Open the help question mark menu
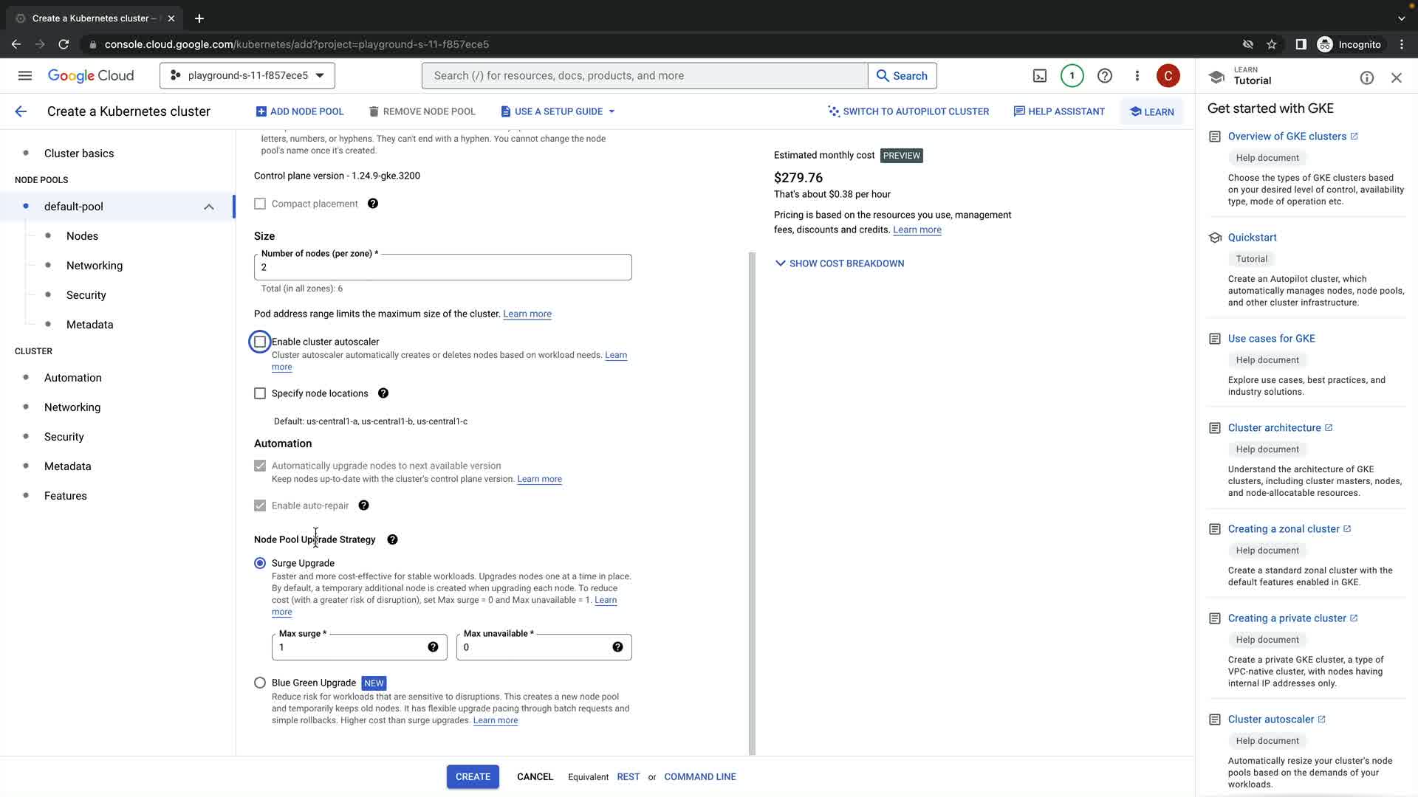 point(1104,76)
